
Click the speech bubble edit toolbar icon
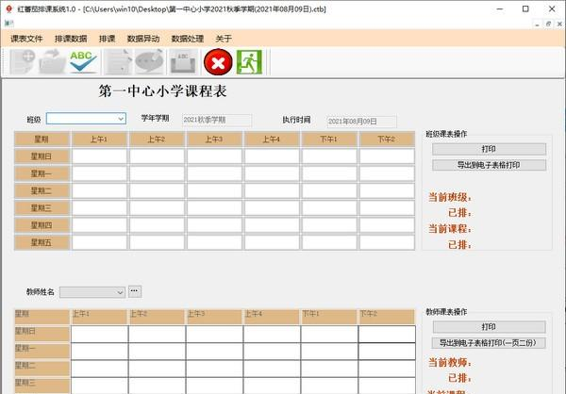[149, 61]
